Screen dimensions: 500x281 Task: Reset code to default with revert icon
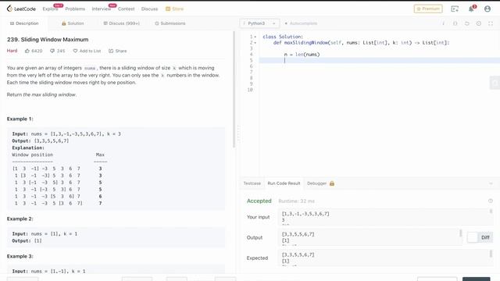[467, 23]
